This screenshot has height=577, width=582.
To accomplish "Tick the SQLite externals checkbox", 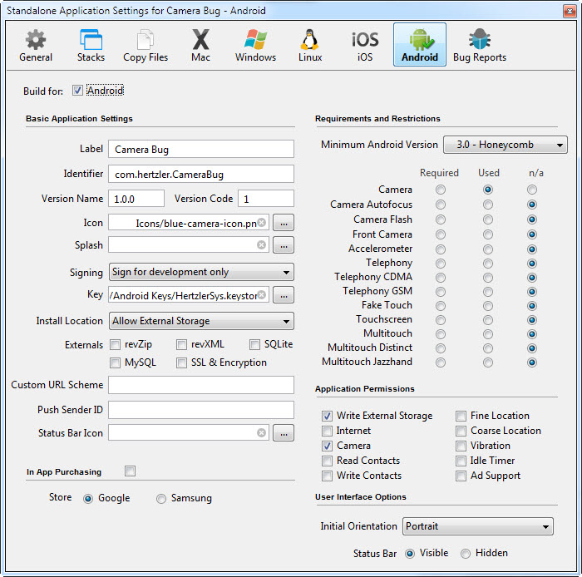I will click(255, 344).
